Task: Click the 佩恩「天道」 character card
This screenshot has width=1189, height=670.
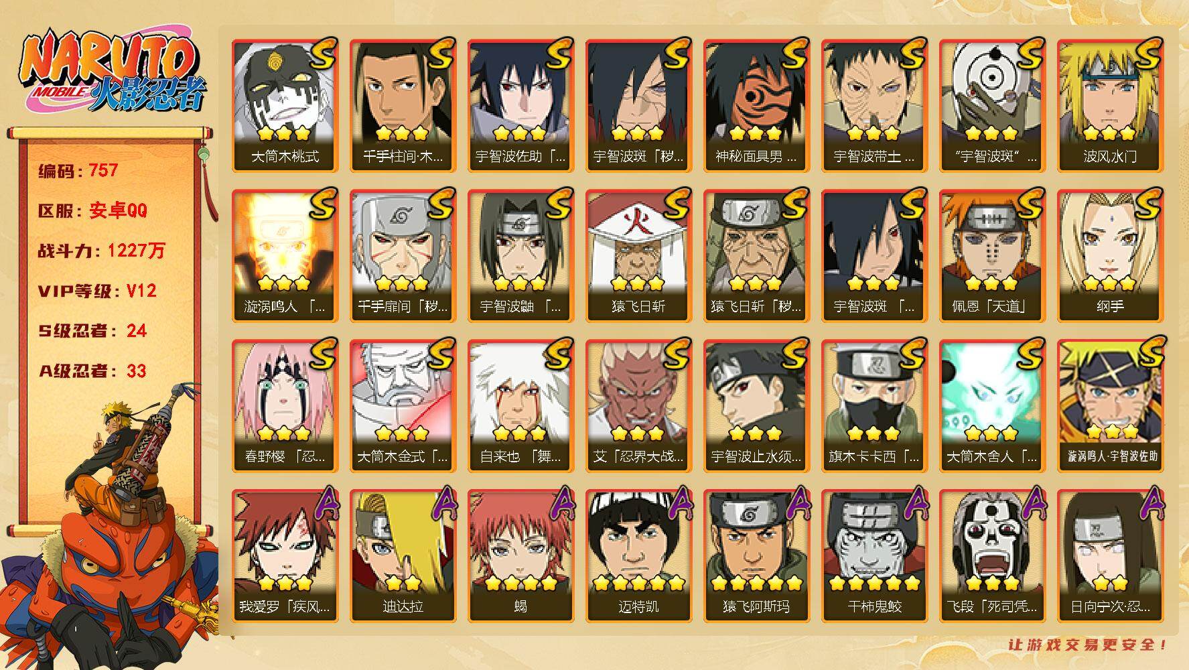Action: pos(992,255)
